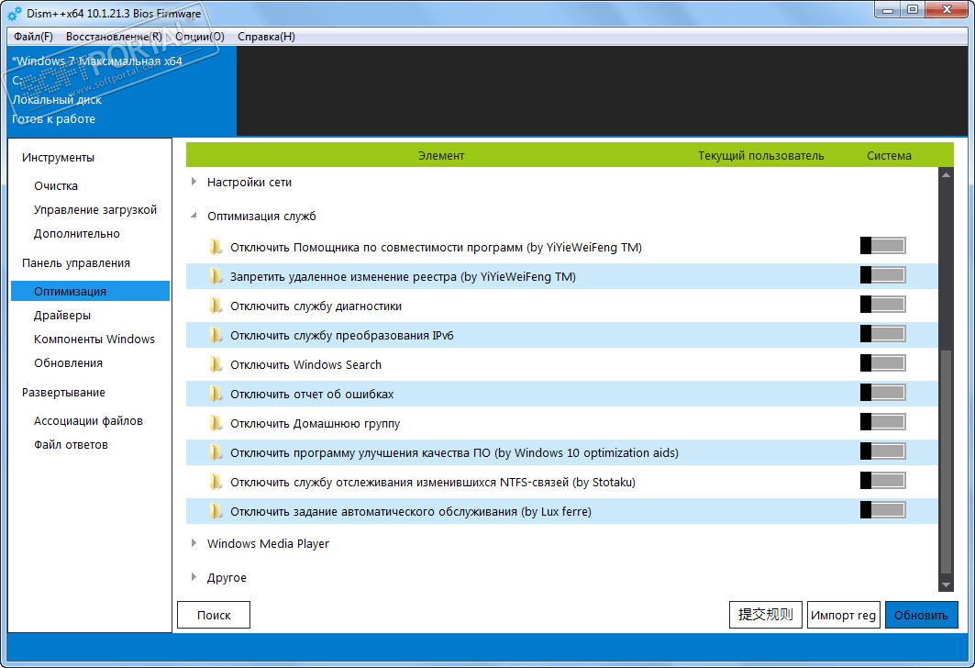Expand the 'Настройки сети' group arrow
975x668 pixels.
pos(194,182)
